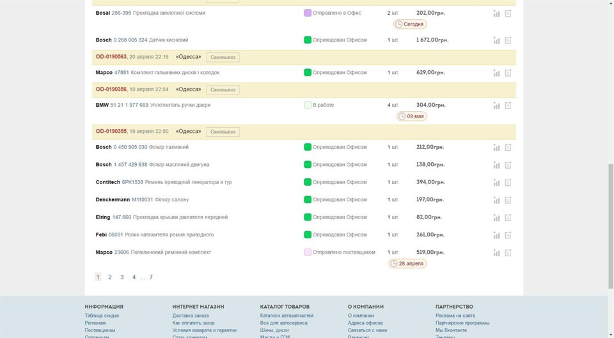Open note icon for Contitech 6PK1538 row
This screenshot has height=338, width=614.
coord(508,183)
